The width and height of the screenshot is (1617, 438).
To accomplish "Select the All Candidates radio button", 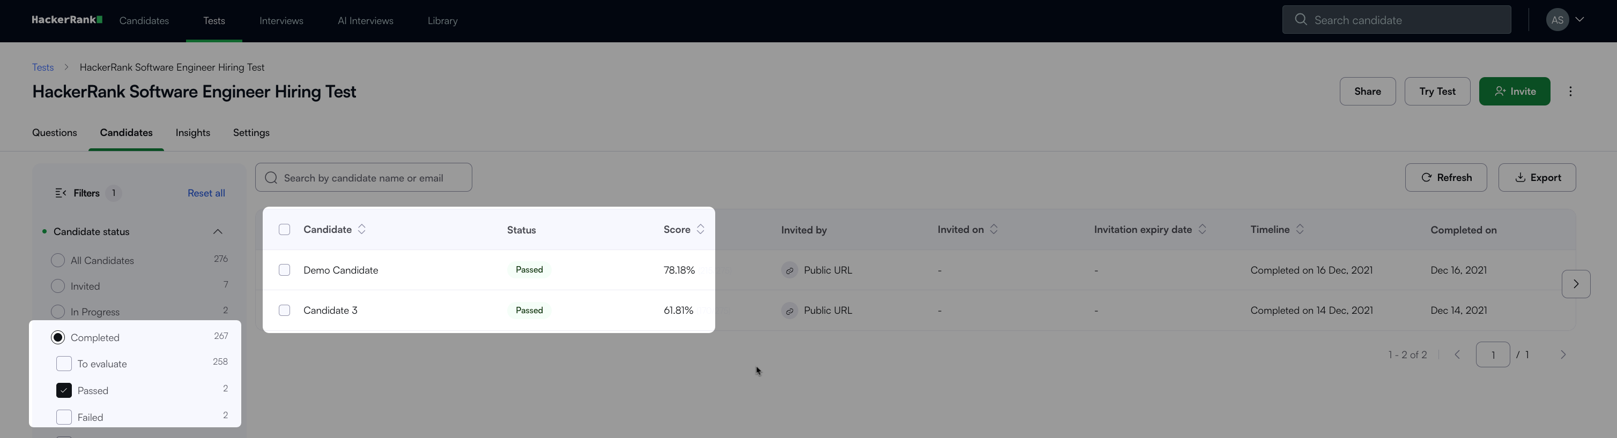I will pos(58,260).
